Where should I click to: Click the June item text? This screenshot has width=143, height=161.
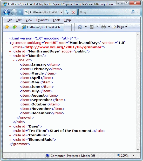36,87
